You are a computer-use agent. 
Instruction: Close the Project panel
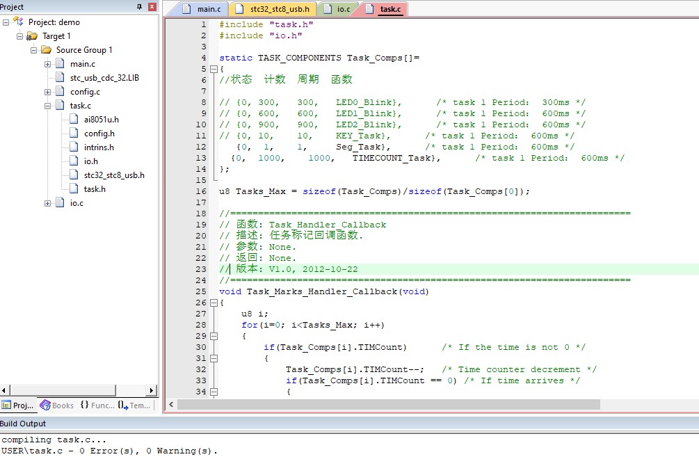(152, 7)
